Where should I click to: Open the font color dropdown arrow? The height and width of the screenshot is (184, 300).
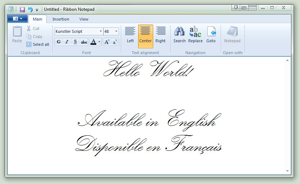[99, 42]
